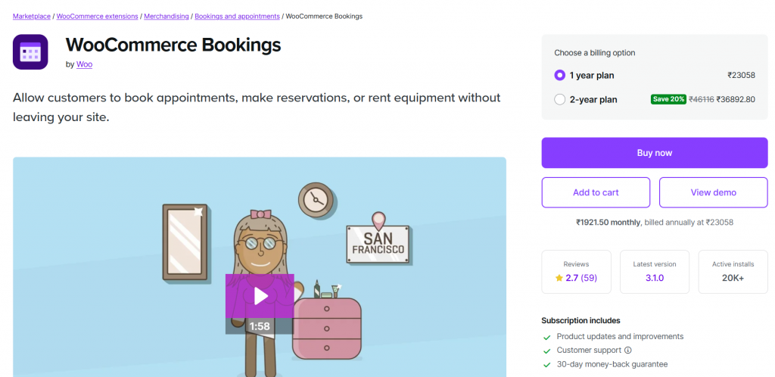The width and height of the screenshot is (775, 377).
Task: Click the Reviews label in stats card
Action: coord(576,264)
